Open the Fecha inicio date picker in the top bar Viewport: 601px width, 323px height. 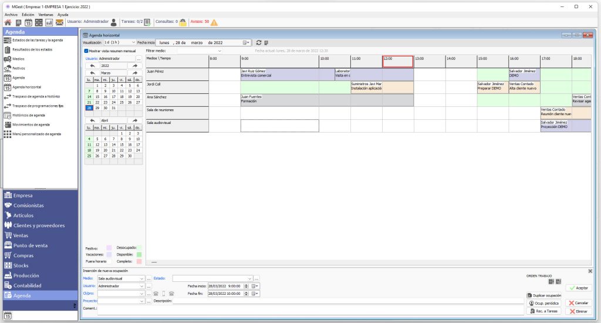246,43
